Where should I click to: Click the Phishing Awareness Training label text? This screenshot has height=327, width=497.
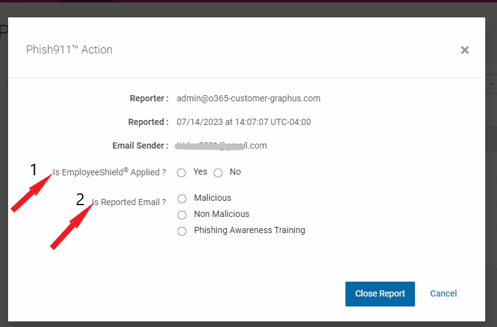coord(250,230)
